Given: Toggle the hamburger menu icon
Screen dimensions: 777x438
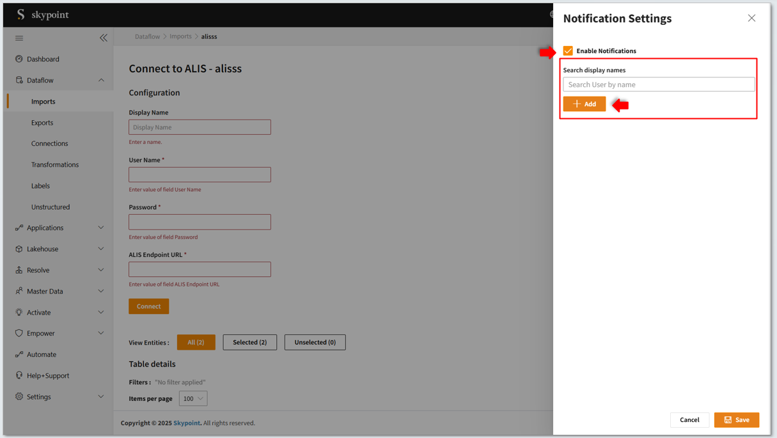Looking at the screenshot, I should tap(19, 38).
